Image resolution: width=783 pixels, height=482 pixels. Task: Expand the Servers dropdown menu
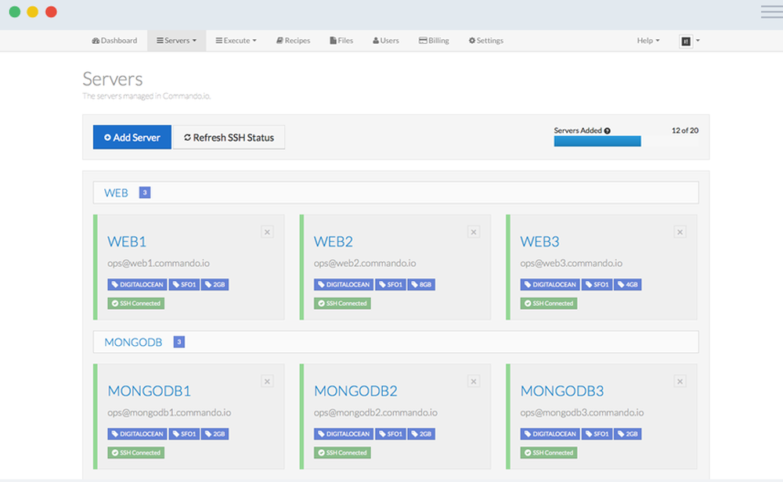coord(176,41)
